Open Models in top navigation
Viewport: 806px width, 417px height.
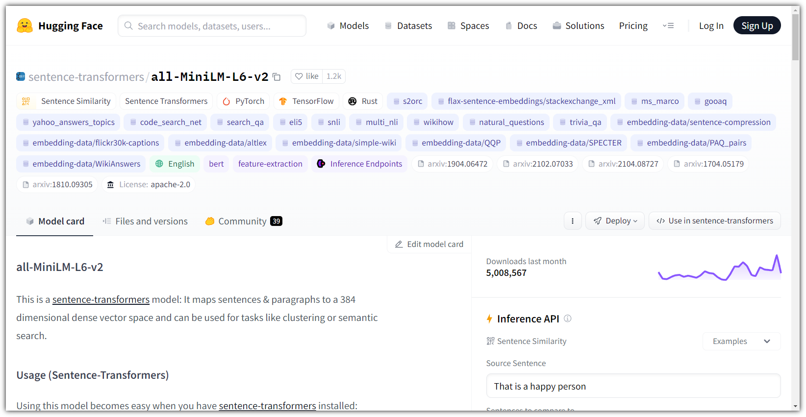pyautogui.click(x=348, y=25)
